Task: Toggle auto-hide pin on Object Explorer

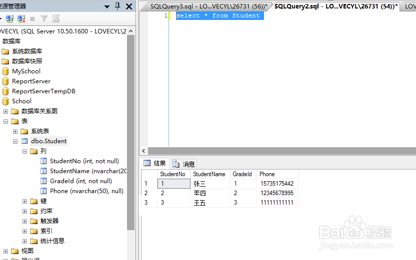Action: [x=117, y=6]
